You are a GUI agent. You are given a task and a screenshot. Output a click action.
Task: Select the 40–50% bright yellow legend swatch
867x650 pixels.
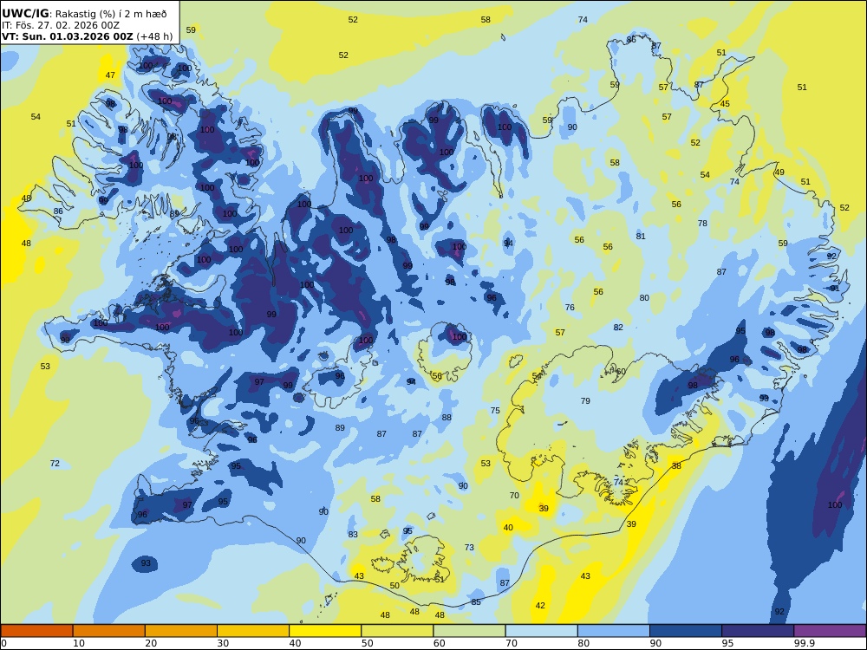[325, 631]
